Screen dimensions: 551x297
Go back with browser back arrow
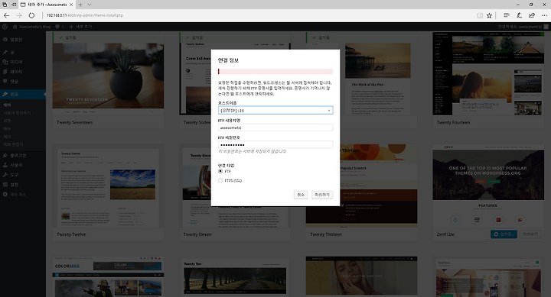point(6,15)
